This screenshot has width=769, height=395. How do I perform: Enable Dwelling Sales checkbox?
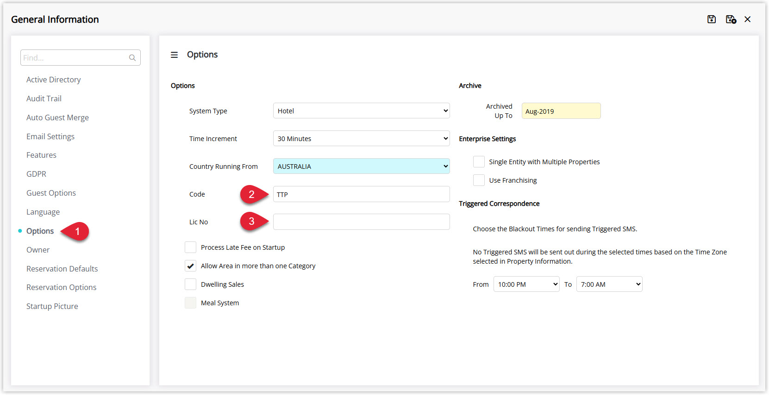pyautogui.click(x=190, y=284)
